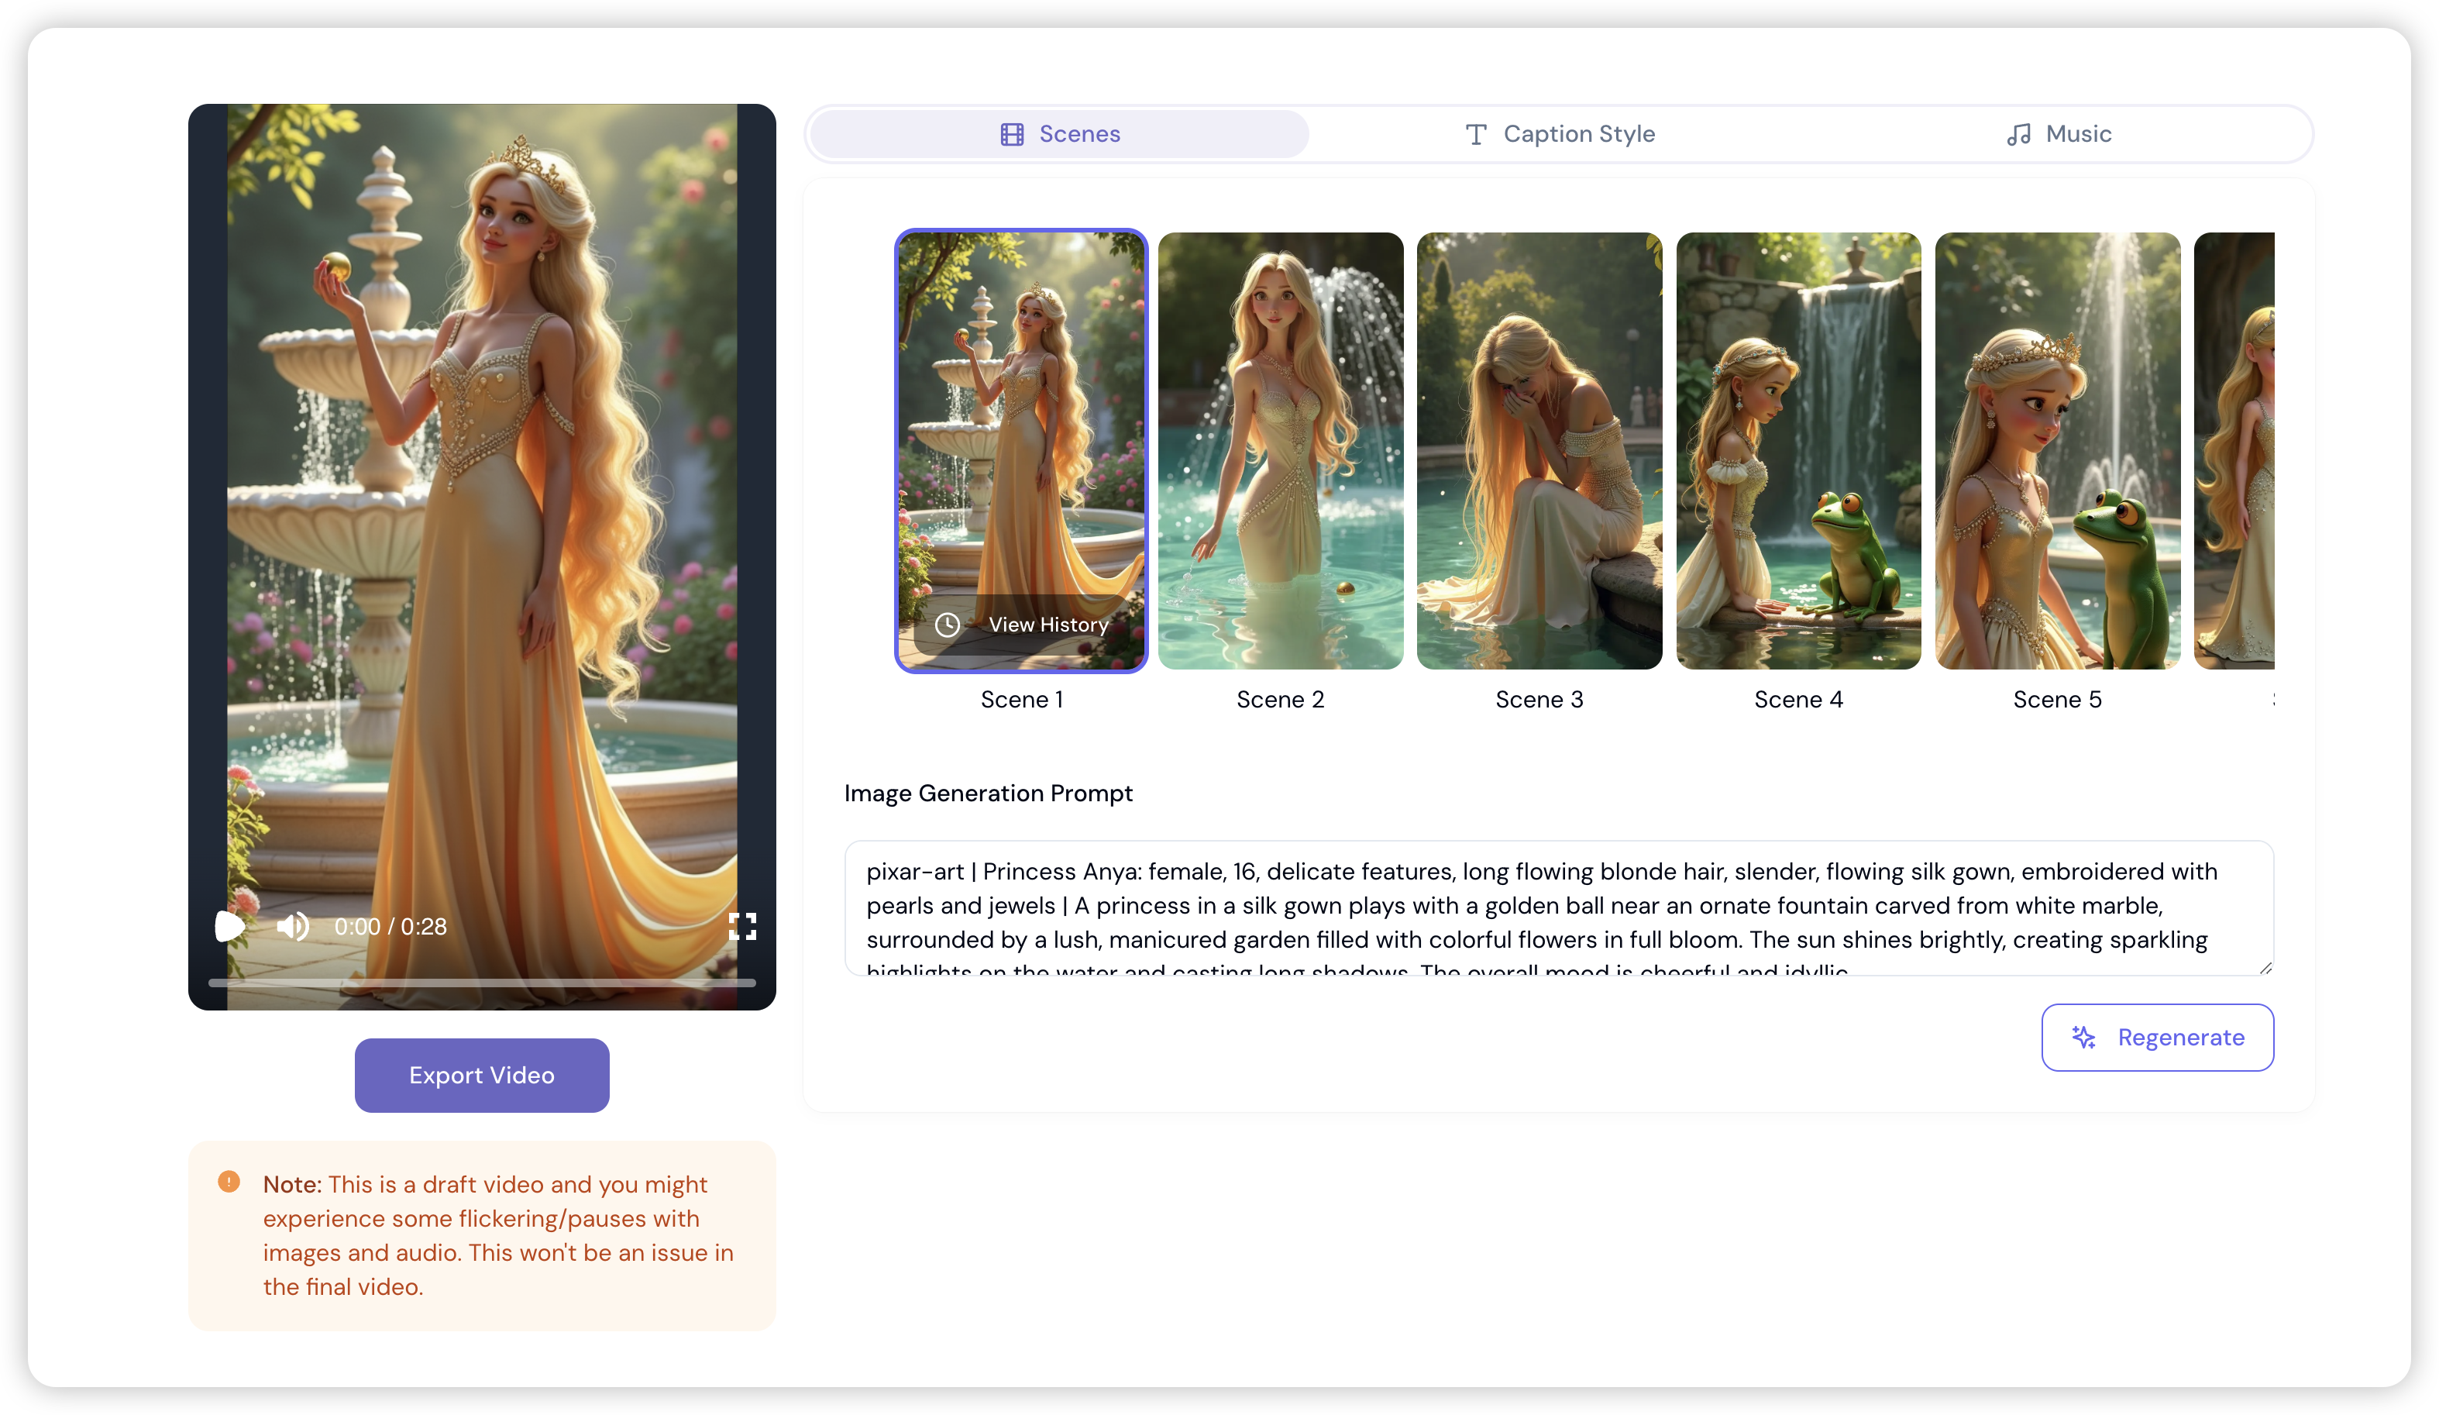The width and height of the screenshot is (2439, 1415).
Task: Click Export Video button
Action: (x=482, y=1076)
